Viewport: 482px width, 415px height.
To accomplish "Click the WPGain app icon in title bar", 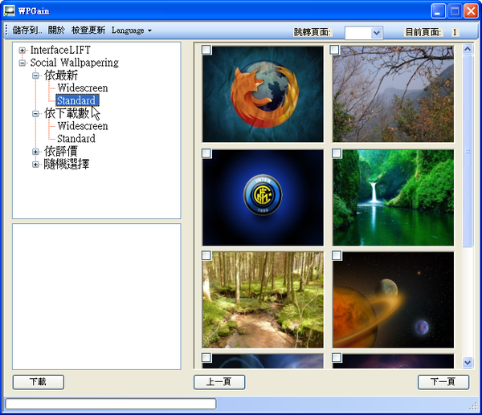I will click(9, 10).
